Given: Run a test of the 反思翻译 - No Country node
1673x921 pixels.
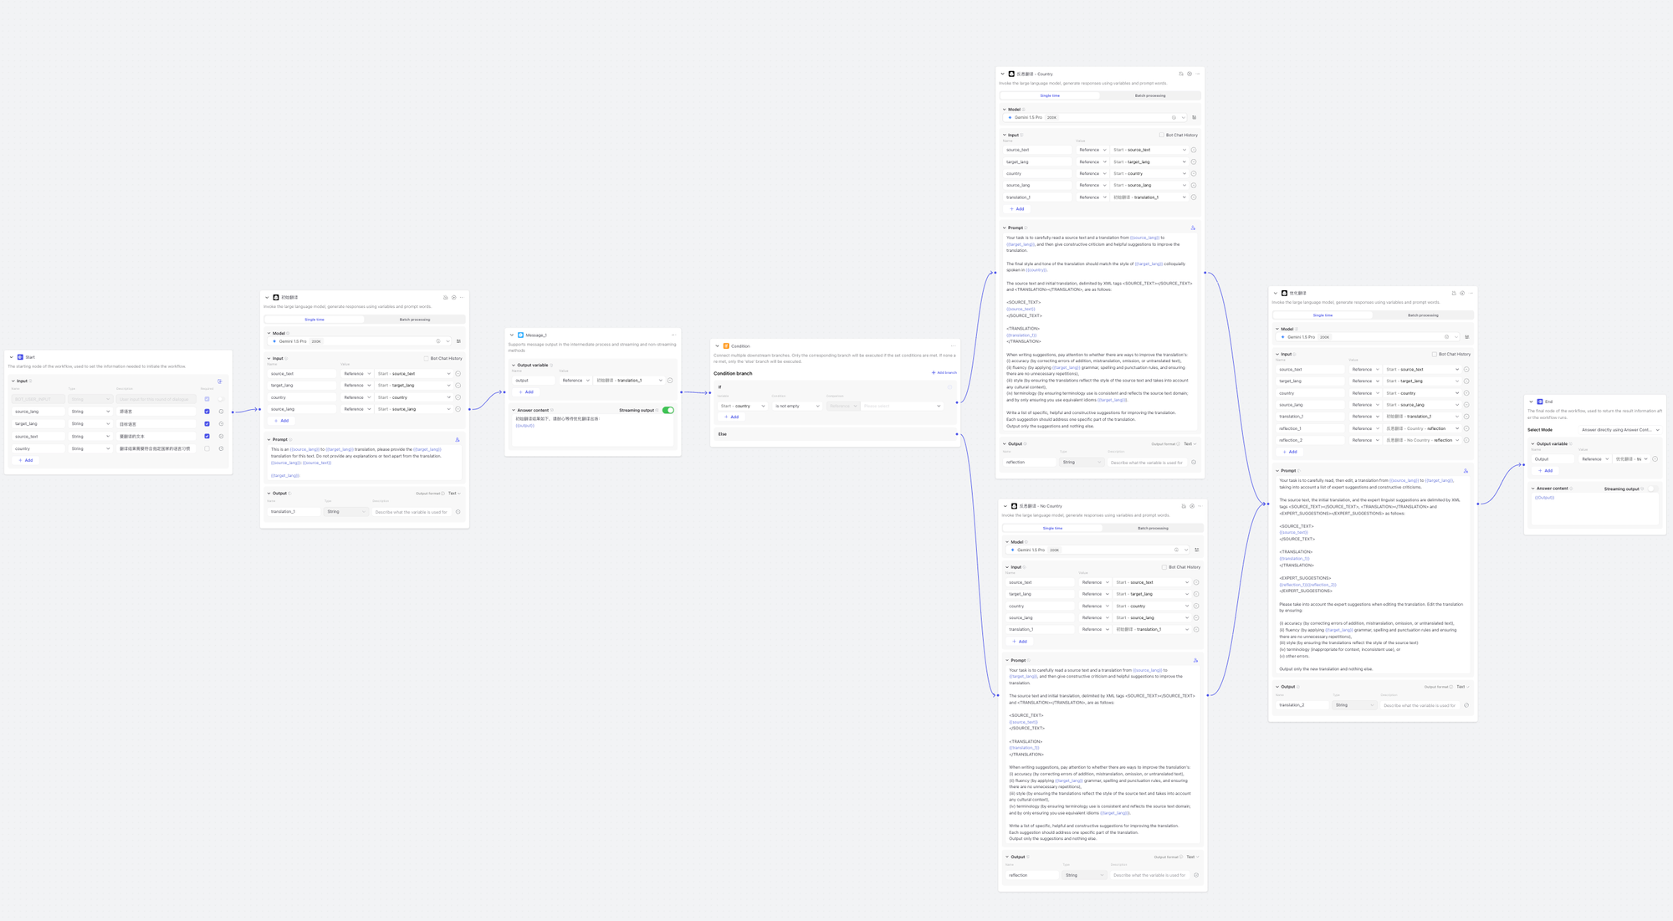Looking at the screenshot, I should click(1192, 506).
